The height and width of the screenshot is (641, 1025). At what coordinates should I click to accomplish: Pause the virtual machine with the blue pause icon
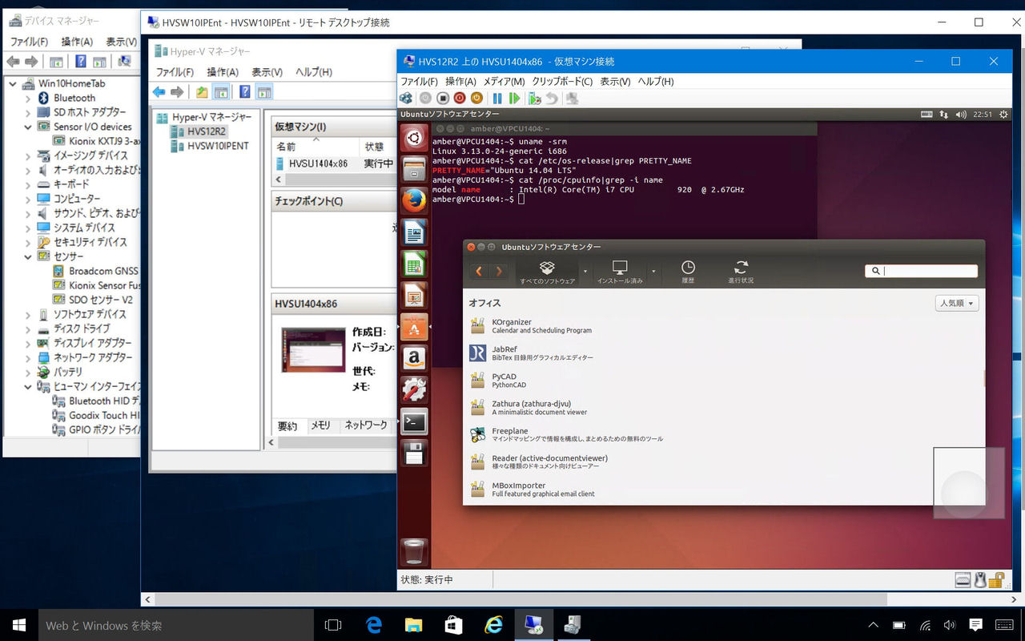[x=497, y=98]
